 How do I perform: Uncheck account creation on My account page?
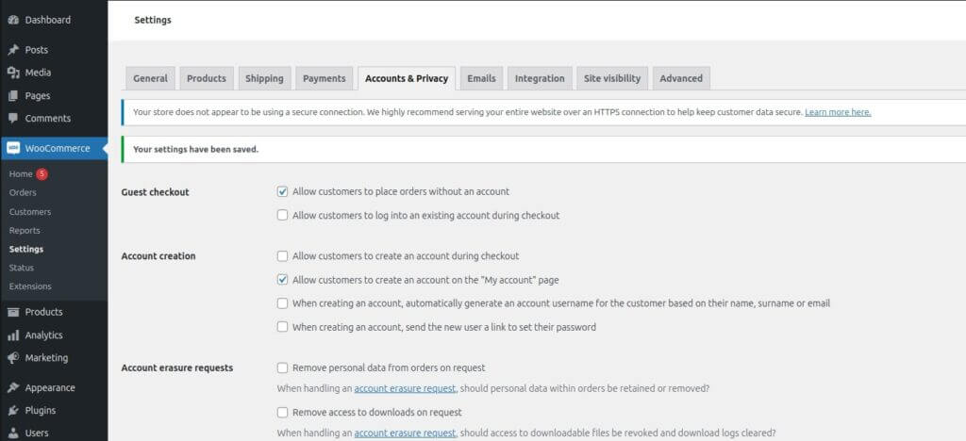click(282, 280)
